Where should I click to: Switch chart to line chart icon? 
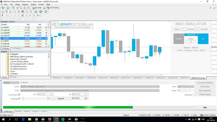point(10,12)
